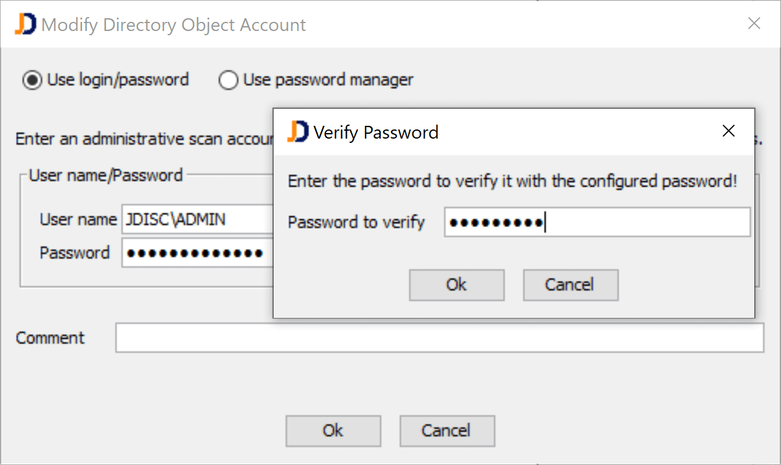Click the Verify Password title bar text

[376, 133]
